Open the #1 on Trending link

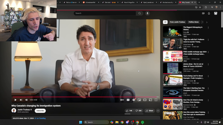click(x=40, y=118)
